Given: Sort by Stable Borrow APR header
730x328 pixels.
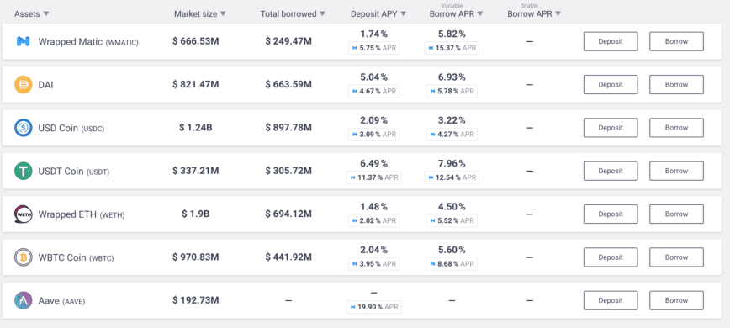Looking at the screenshot, I should 534,14.
